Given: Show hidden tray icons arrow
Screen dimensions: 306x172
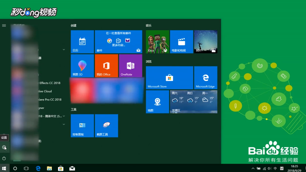Looking at the screenshot, I should [x=253, y=168].
